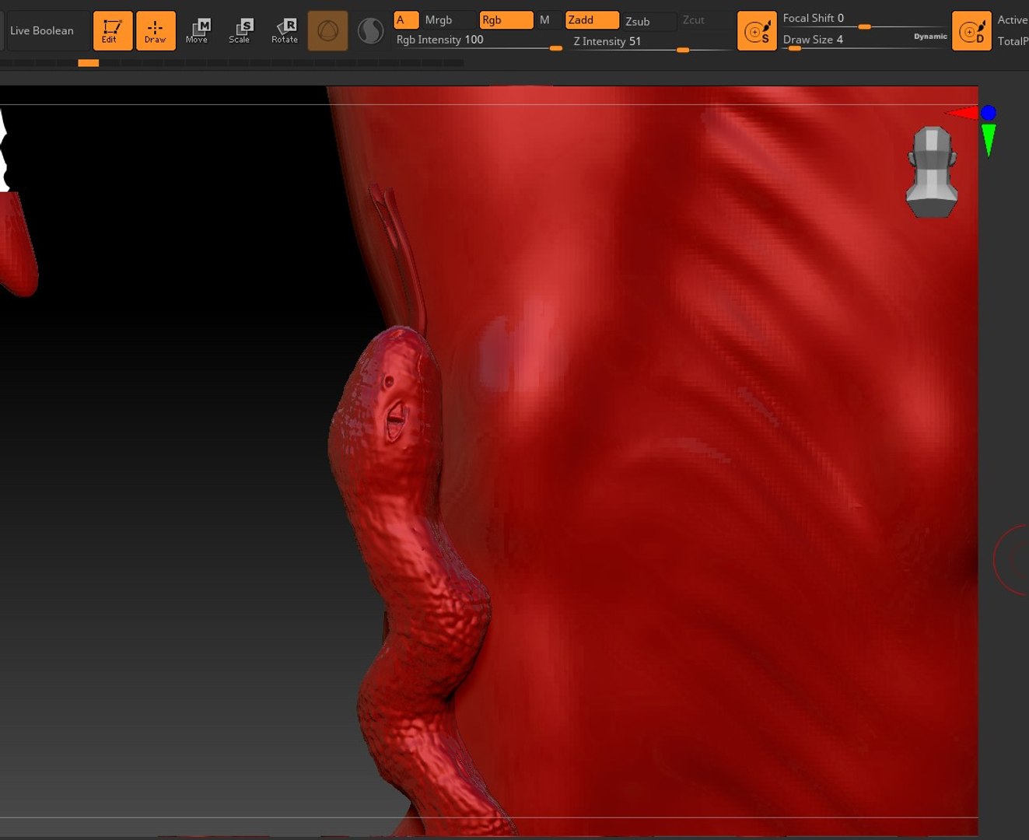Image resolution: width=1029 pixels, height=840 pixels.
Task: Click the orange highlighted timeline segment
Action: coord(89,63)
